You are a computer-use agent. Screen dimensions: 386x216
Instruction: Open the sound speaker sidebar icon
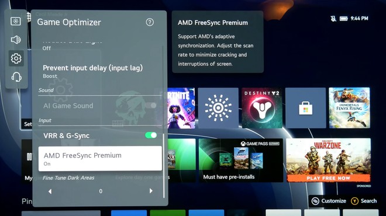point(16,40)
